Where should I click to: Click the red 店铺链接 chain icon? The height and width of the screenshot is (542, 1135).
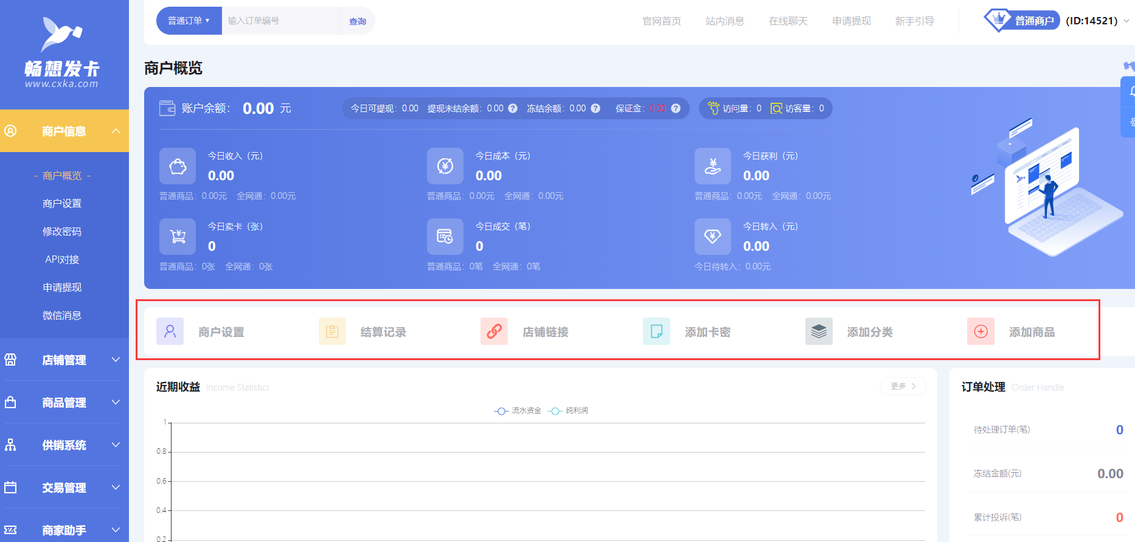[494, 332]
